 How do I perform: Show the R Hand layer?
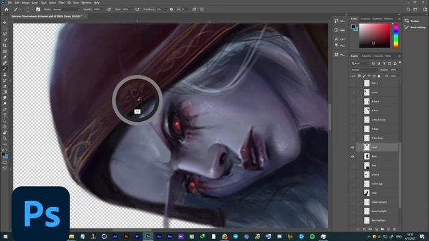353,101
